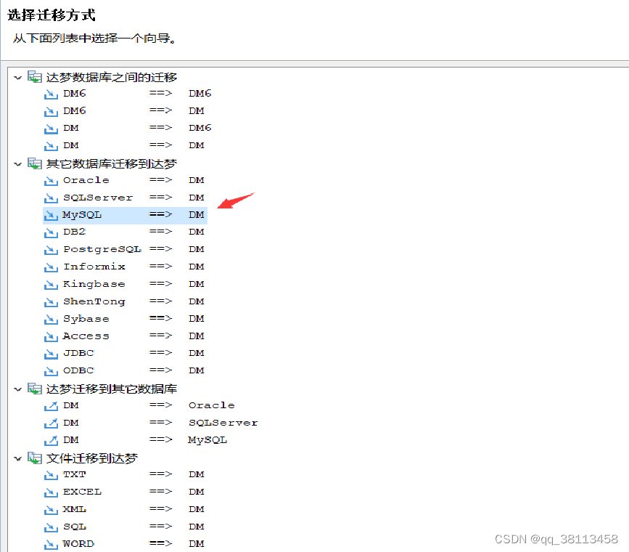Image resolution: width=629 pixels, height=552 pixels.
Task: Click the DM ==> MySQL export icon
Action: click(51, 440)
